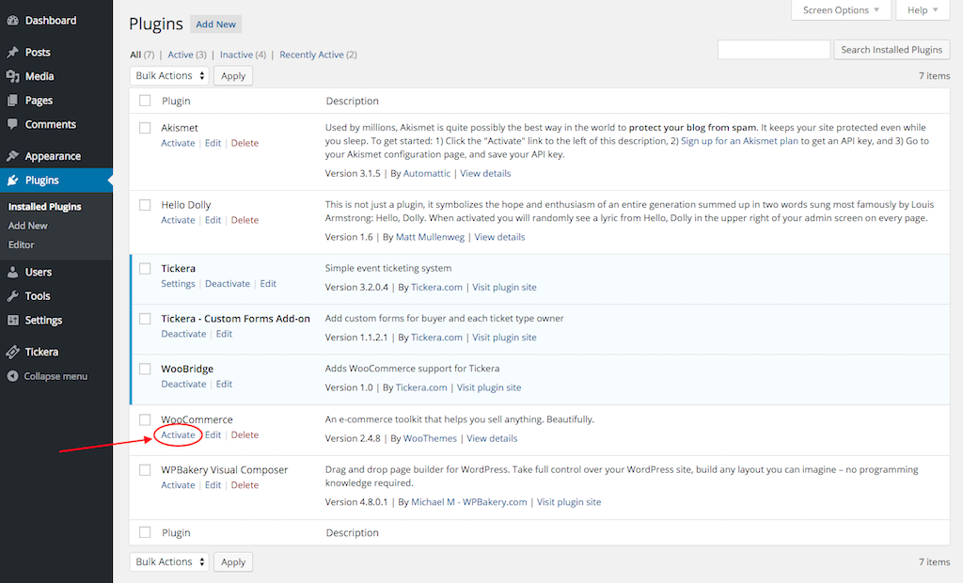Open the bottom Bulk Actions dropdown
This screenshot has height=583, width=963.
click(169, 561)
